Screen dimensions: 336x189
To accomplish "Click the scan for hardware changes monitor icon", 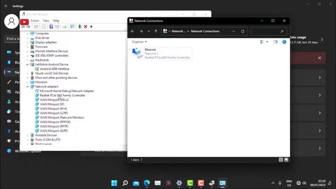I will point(72,27).
